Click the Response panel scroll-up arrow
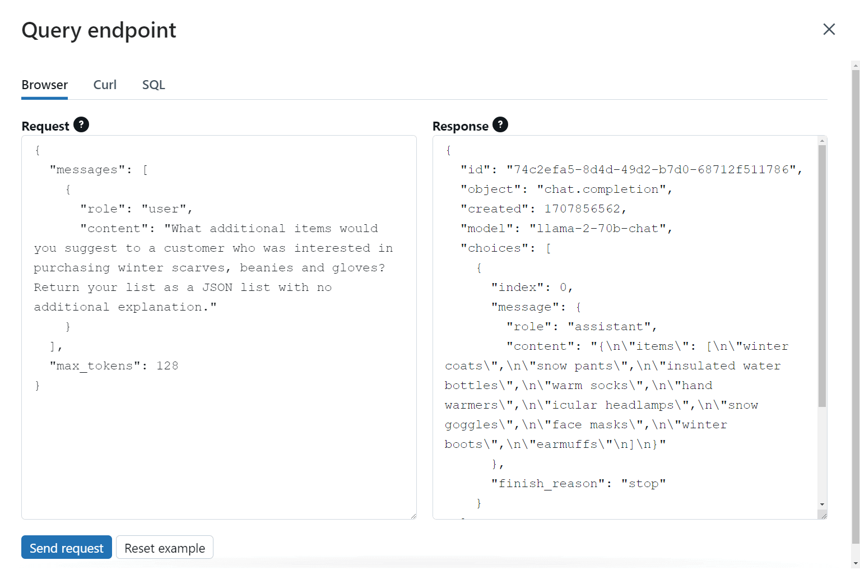This screenshot has width=860, height=588. [x=822, y=141]
